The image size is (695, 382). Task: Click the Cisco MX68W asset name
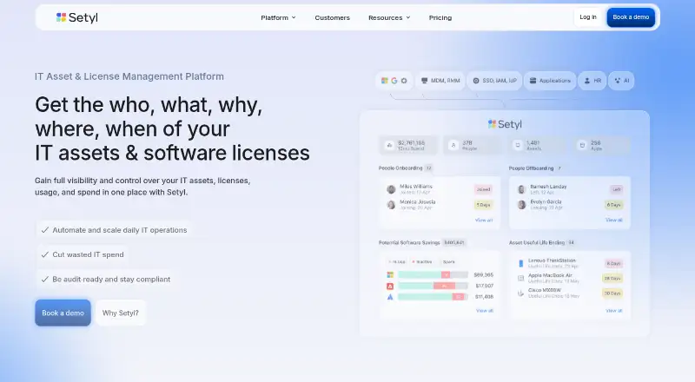tap(545, 290)
